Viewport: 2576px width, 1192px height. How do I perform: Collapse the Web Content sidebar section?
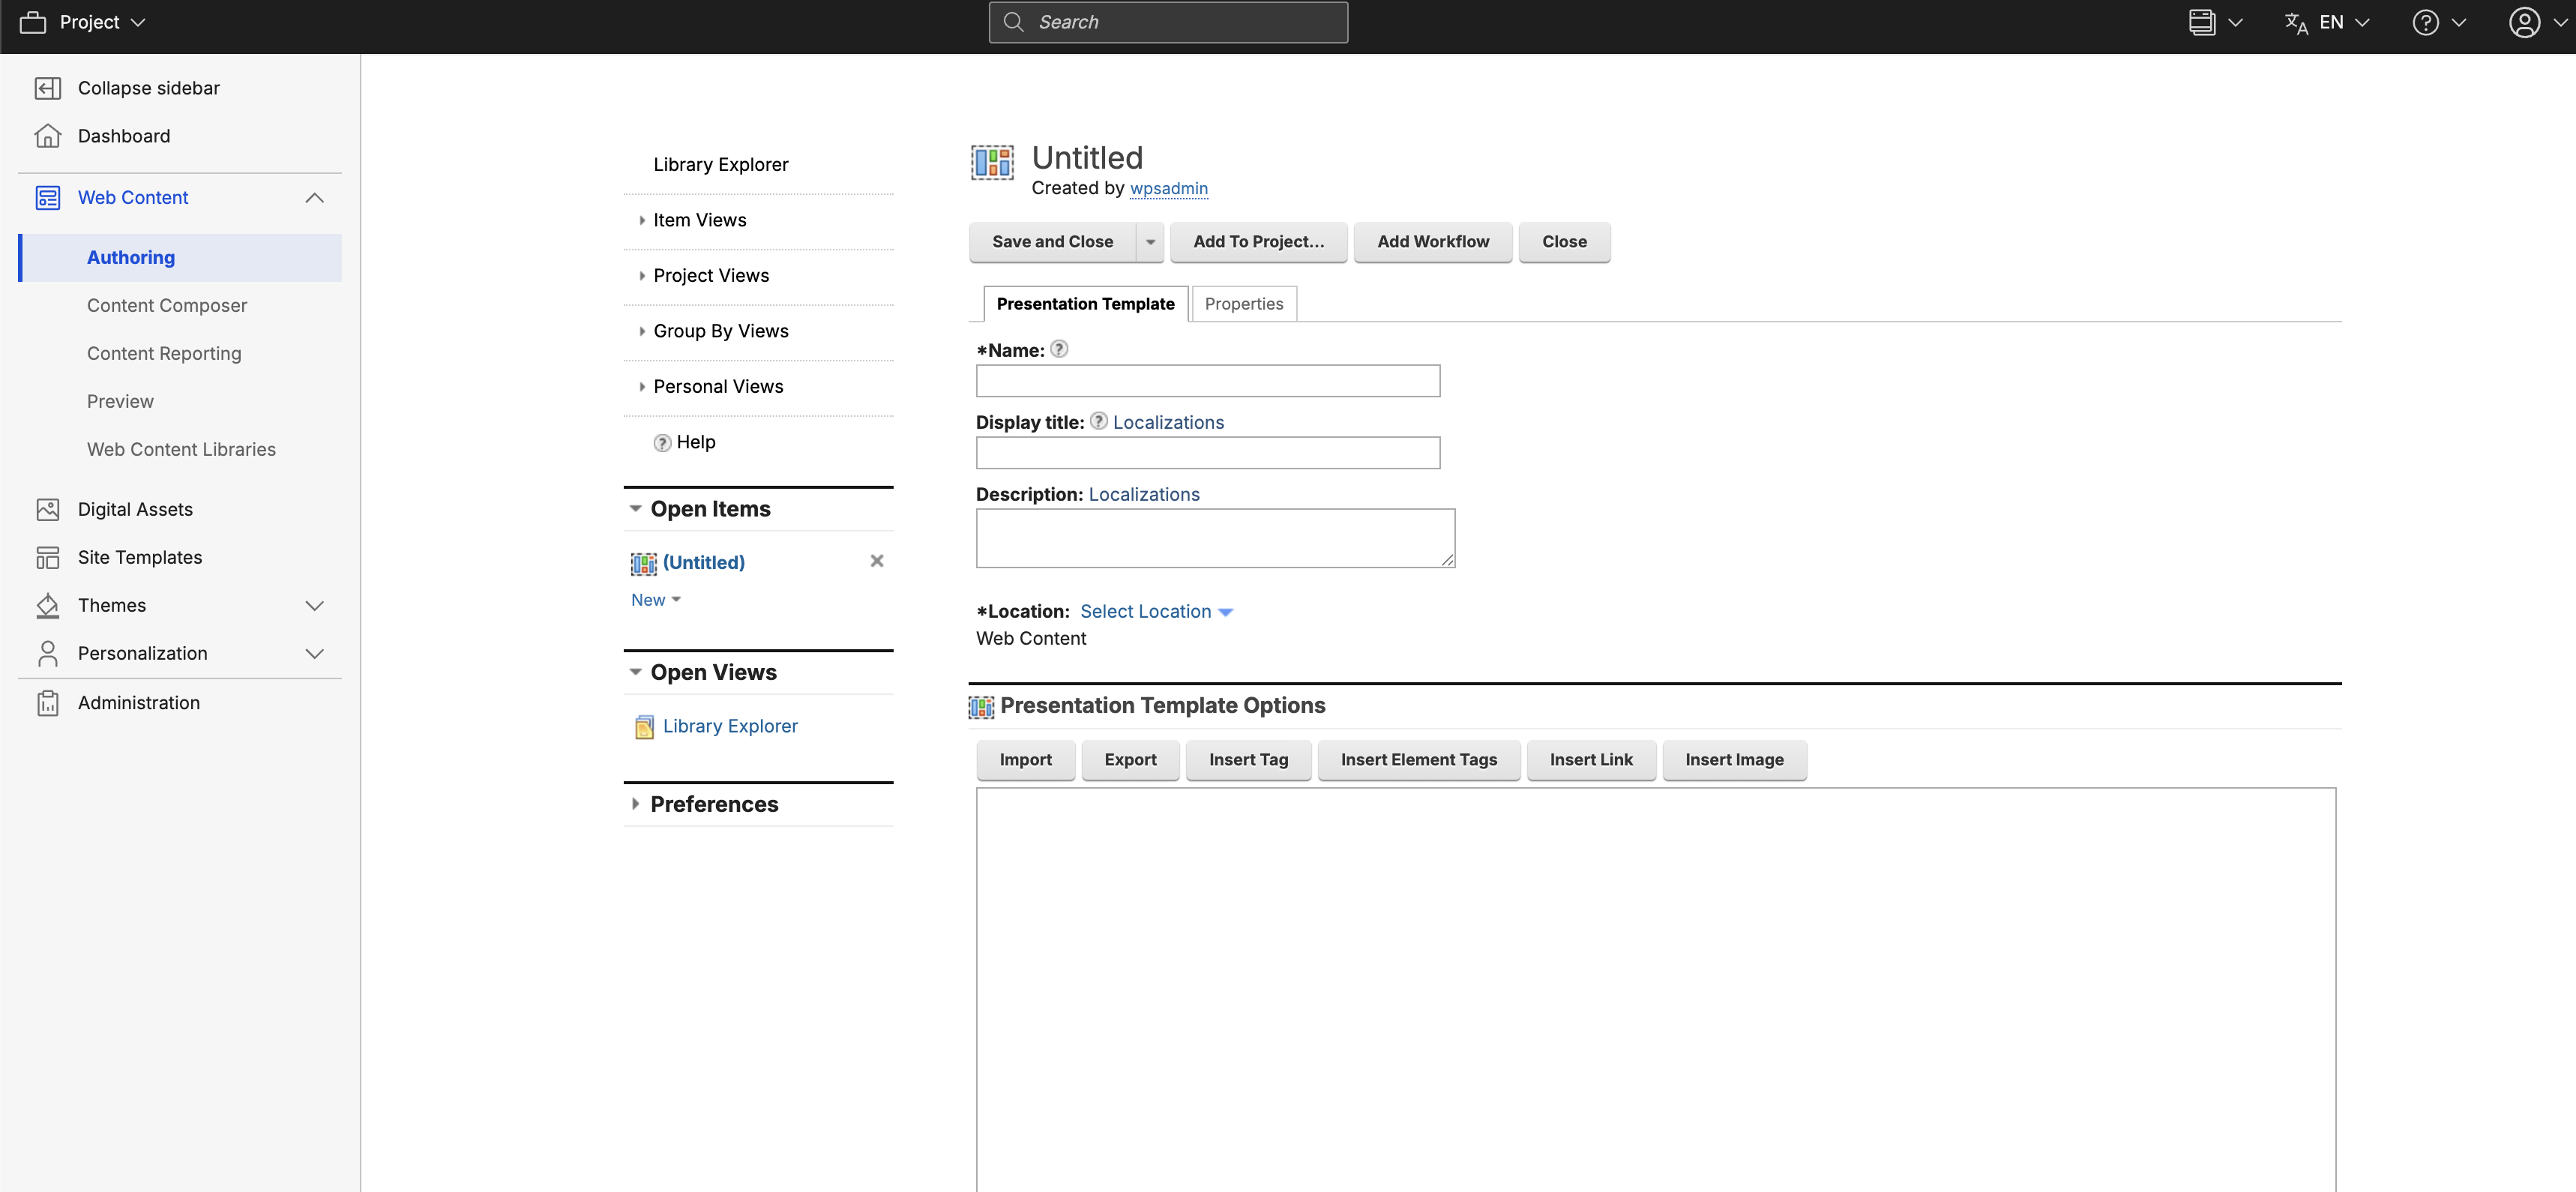[314, 198]
